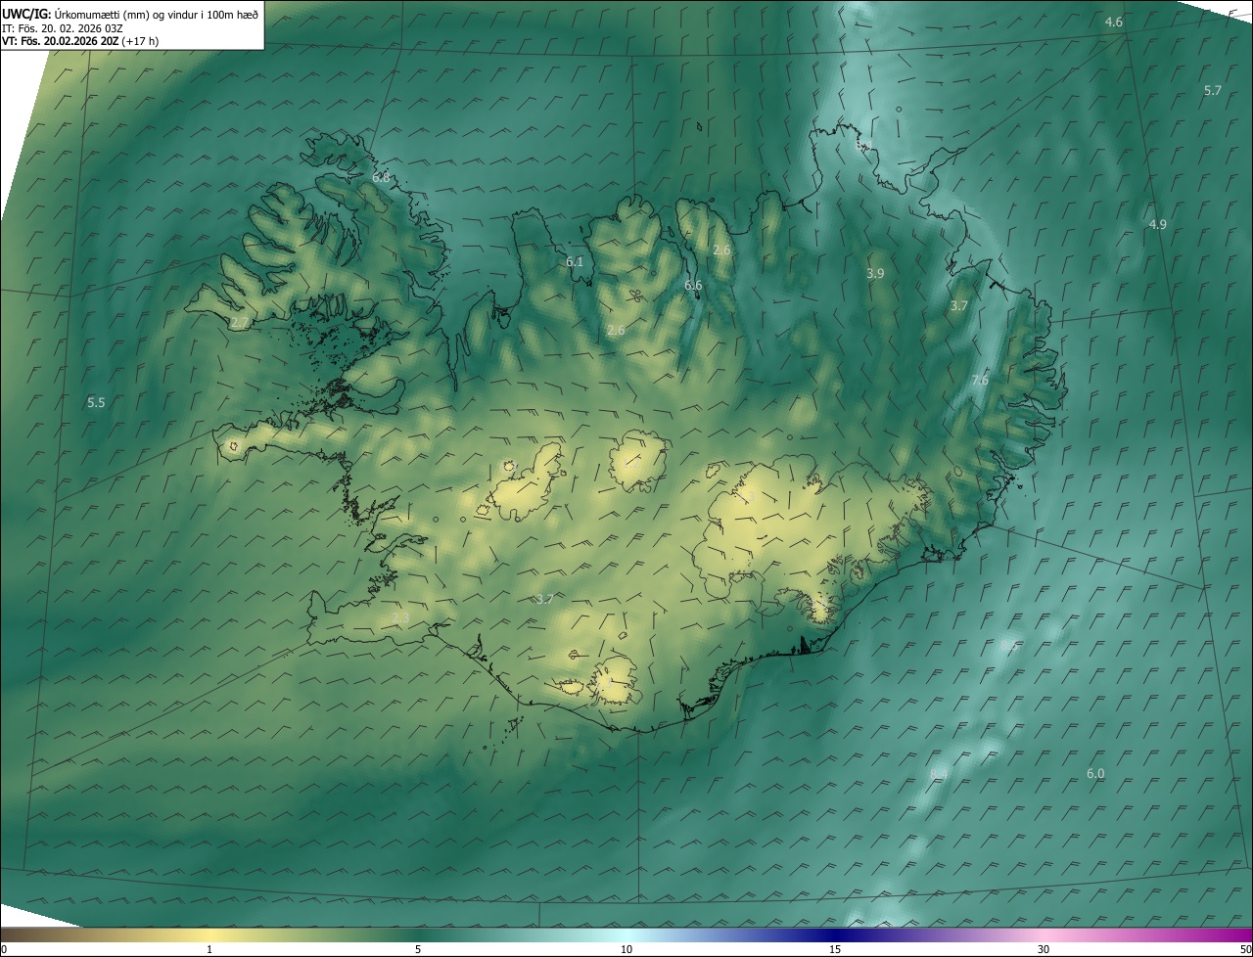The height and width of the screenshot is (957, 1253).
Task: Click the 1 tick label on the color scale
Action: [209, 949]
